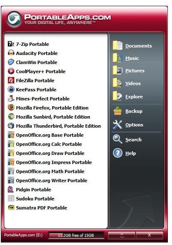172x245 pixels.
Task: Click the 11.2GB free storage bar
Action: 76,235
